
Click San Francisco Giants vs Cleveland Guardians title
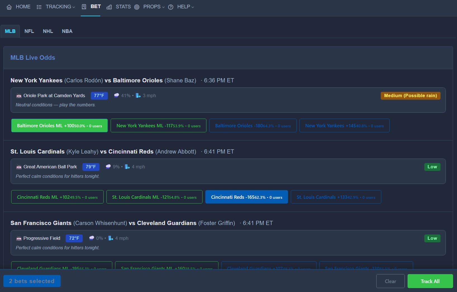pos(123,223)
